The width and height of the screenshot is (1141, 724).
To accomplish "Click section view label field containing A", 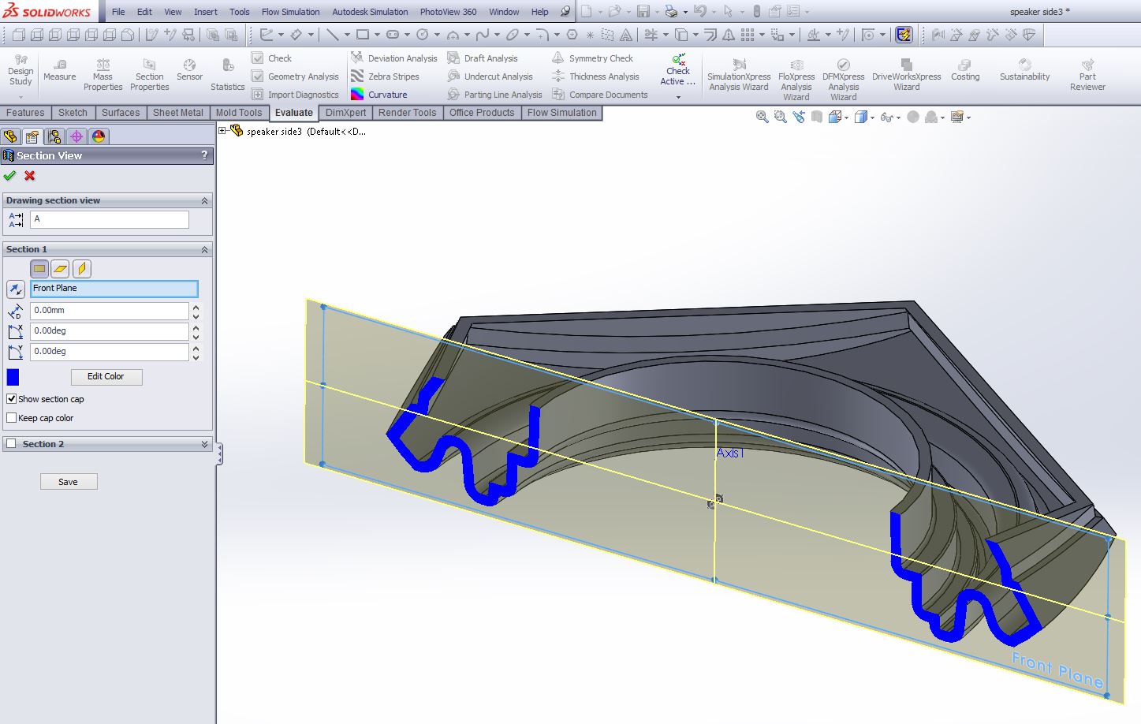I will (110, 219).
